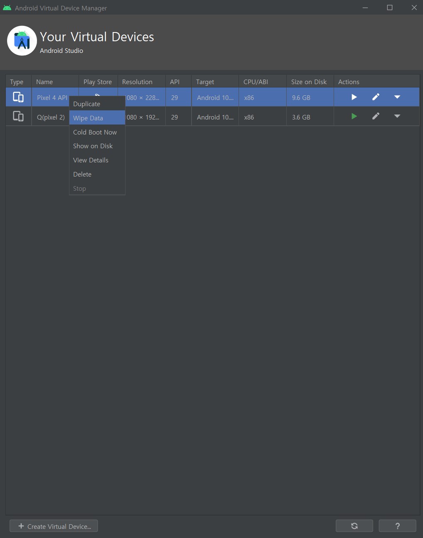Click the 3.6 GB size cell

tap(310, 117)
